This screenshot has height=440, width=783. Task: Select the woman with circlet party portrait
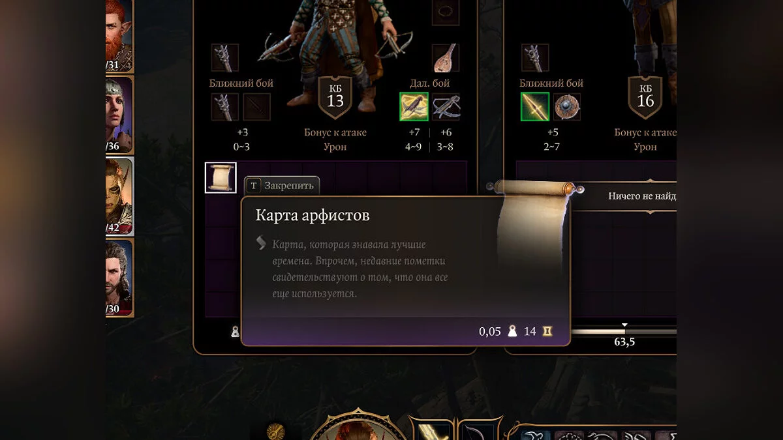(119, 115)
